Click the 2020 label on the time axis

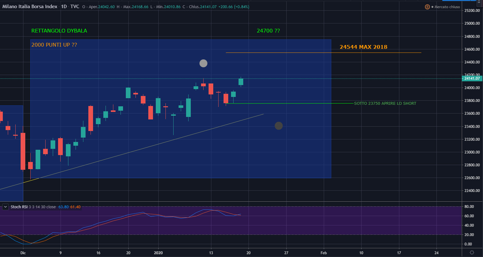click(158, 253)
